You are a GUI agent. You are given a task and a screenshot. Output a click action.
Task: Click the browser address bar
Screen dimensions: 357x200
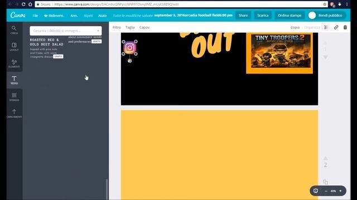coord(181,4)
